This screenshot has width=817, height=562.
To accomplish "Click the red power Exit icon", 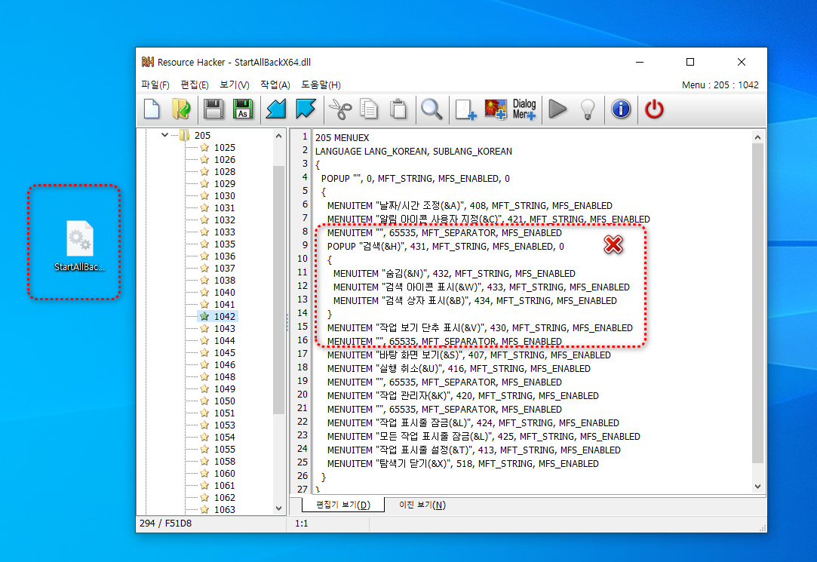I will tap(654, 109).
